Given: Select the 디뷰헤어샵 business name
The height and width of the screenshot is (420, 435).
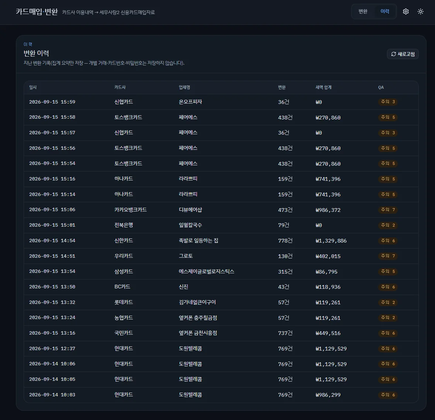Looking at the screenshot, I should coord(190,210).
